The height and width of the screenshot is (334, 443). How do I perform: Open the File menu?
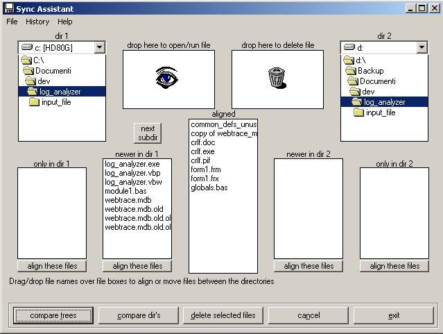pos(12,22)
